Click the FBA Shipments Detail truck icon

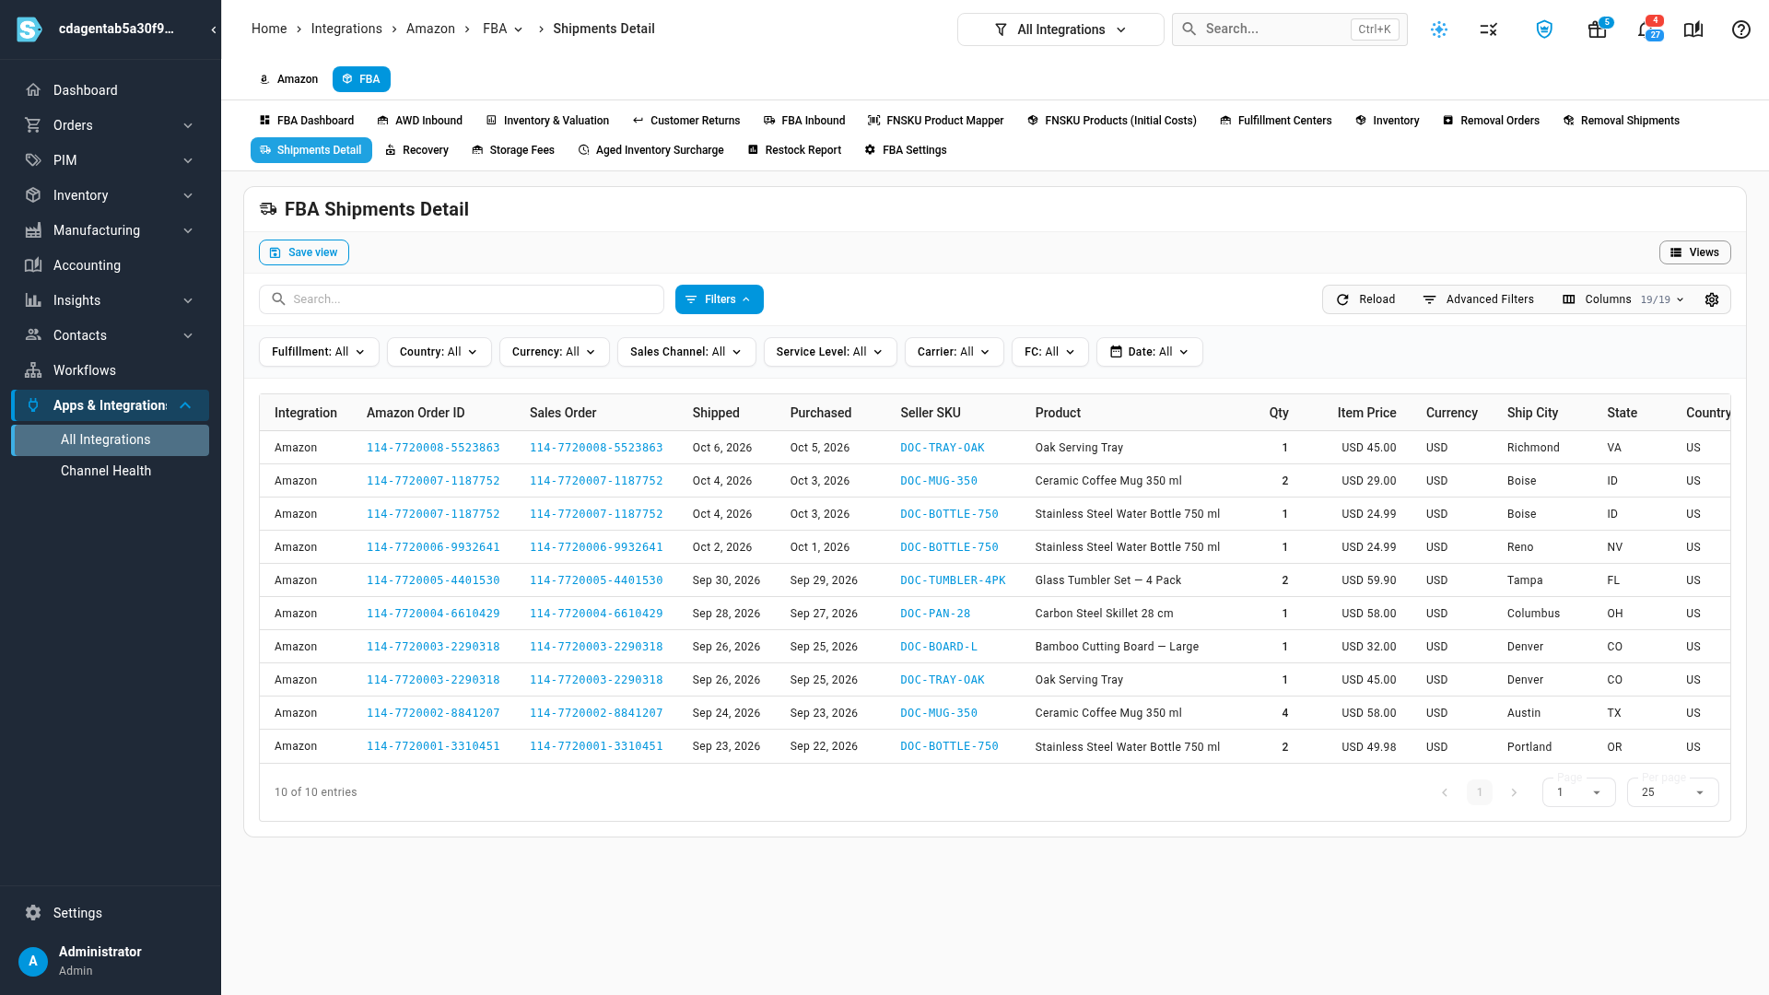tap(268, 209)
